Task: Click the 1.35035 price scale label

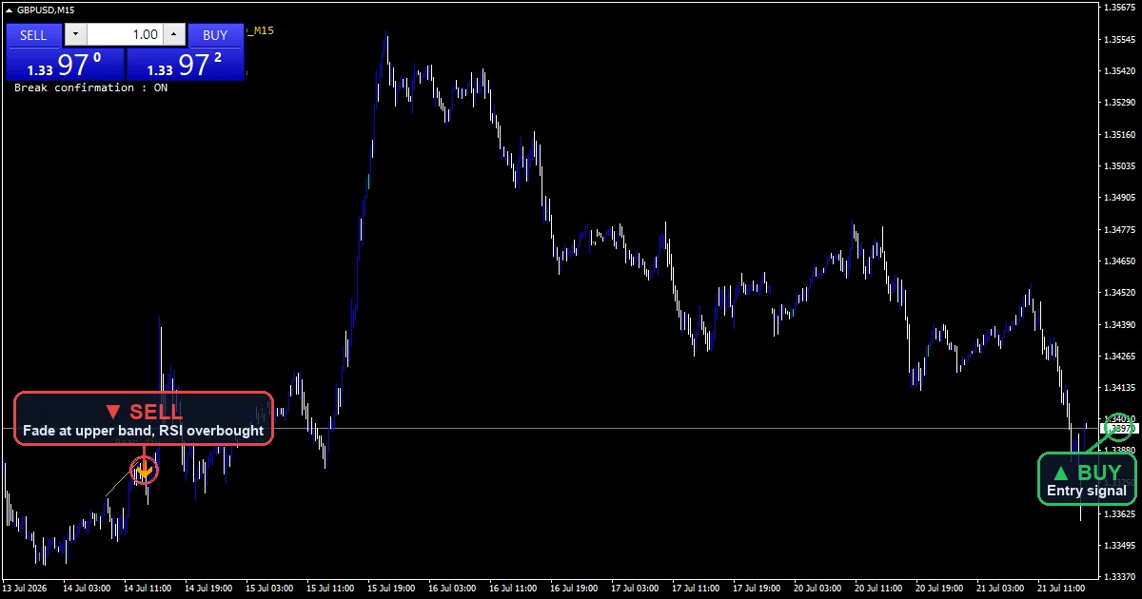Action: (1120, 166)
